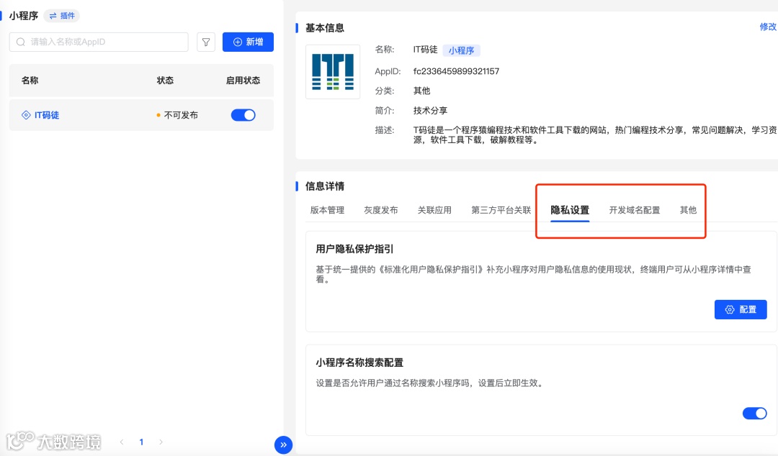Click the AppID value fc2336459899321157
The width and height of the screenshot is (778, 456).
pyautogui.click(x=456, y=71)
